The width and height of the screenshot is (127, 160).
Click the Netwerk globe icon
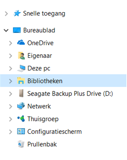(21, 106)
